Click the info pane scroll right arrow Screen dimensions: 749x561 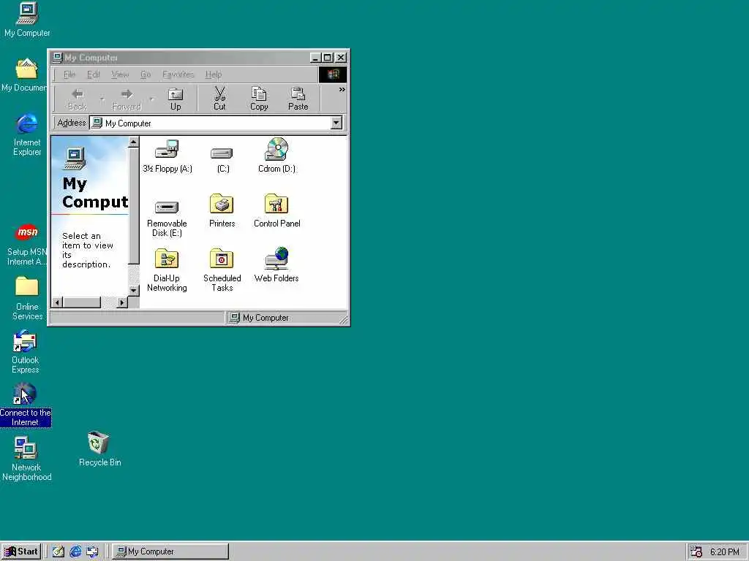[122, 302]
